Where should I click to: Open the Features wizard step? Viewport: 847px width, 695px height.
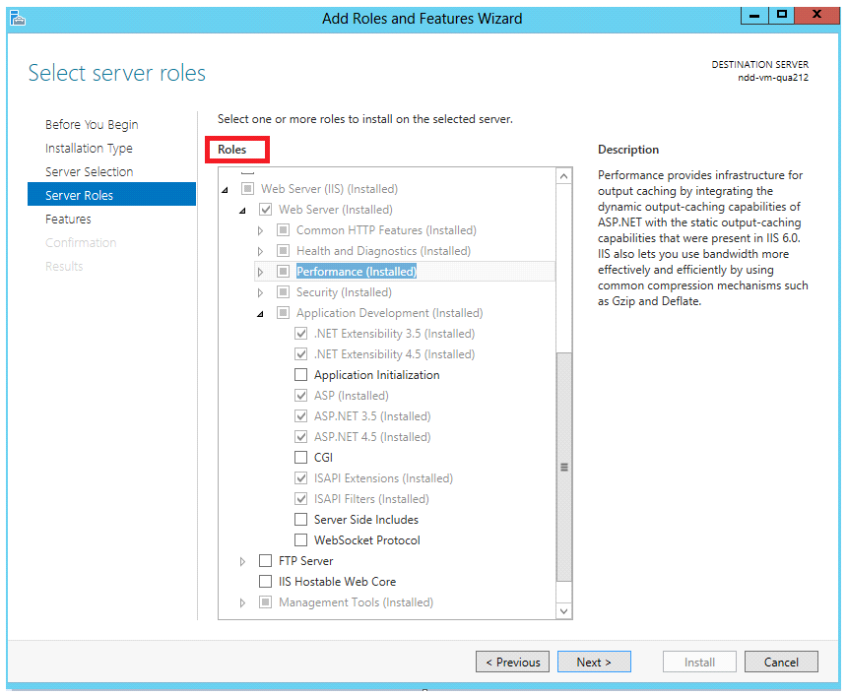pos(68,220)
